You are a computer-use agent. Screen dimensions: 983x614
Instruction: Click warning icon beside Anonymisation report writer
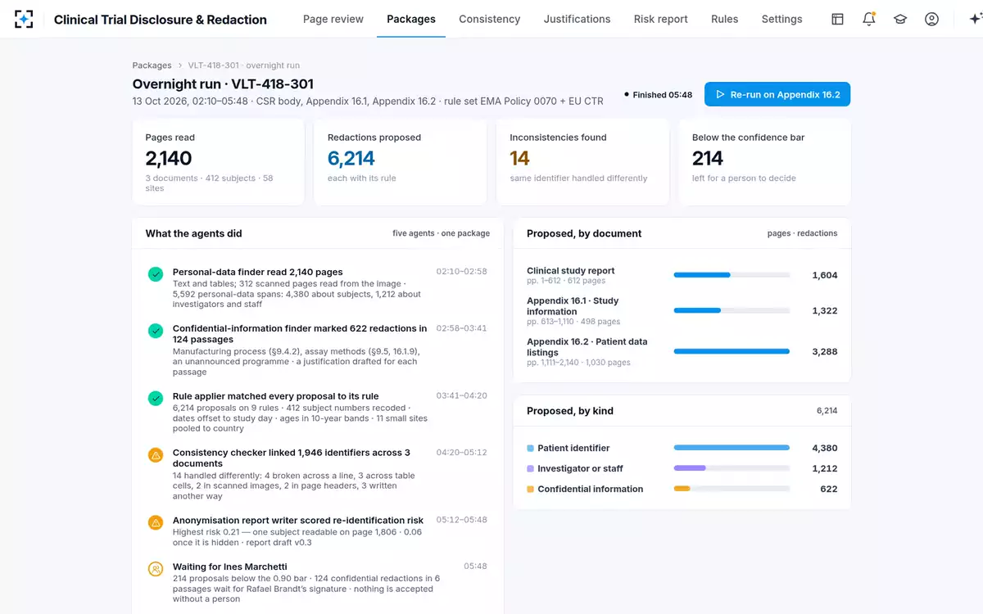pos(156,522)
